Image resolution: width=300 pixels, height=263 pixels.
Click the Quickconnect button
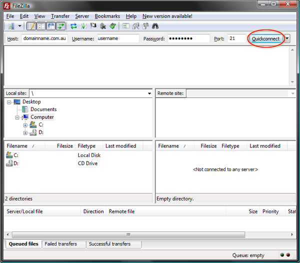265,39
